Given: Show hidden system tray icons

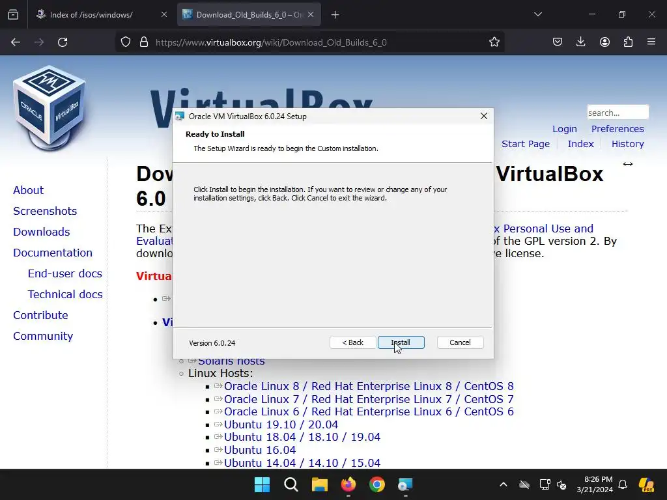Looking at the screenshot, I should pos(504,484).
